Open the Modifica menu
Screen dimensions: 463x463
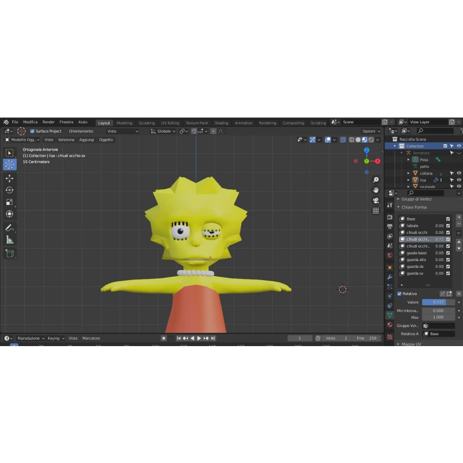coord(30,122)
